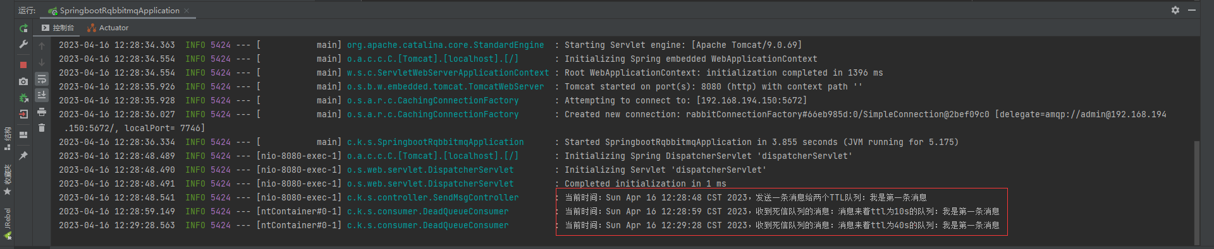The height and width of the screenshot is (249, 1214).
Task: Click the '发送一条消息给两个TTL队列' log message
Action: pyautogui.click(x=745, y=197)
